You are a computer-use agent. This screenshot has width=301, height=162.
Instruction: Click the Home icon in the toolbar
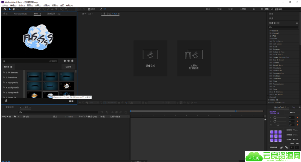pos(5,9)
